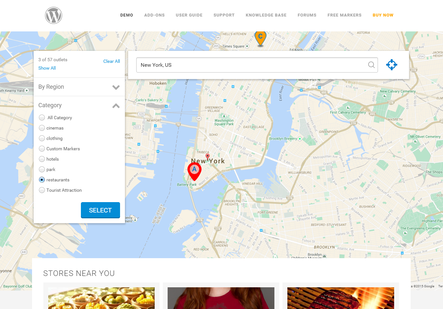Click the Clear All link
The width and height of the screenshot is (443, 309).
pos(112,61)
